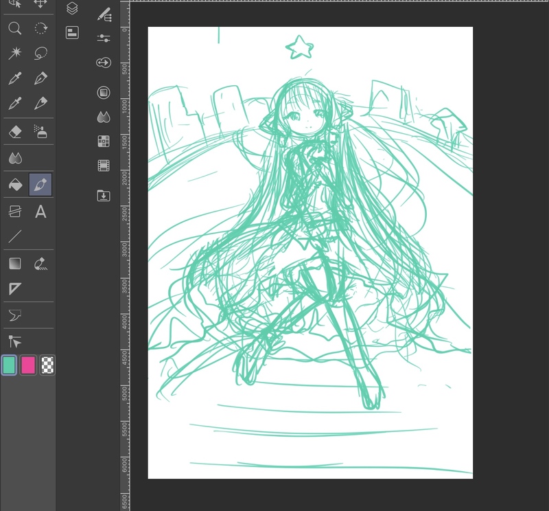Select the eyedropper beside the pen nib tool

[14, 78]
